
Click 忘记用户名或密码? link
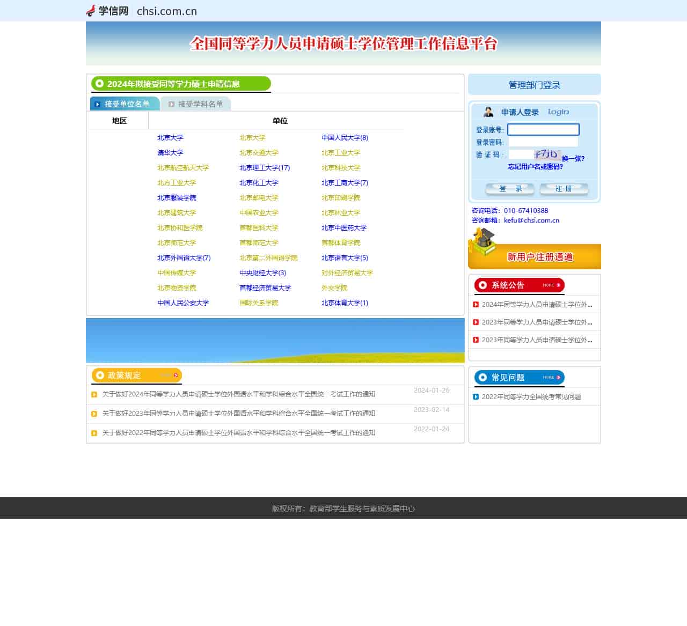point(536,167)
